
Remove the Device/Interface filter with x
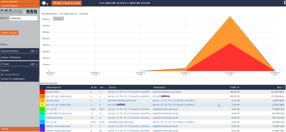(x=37, y=51)
